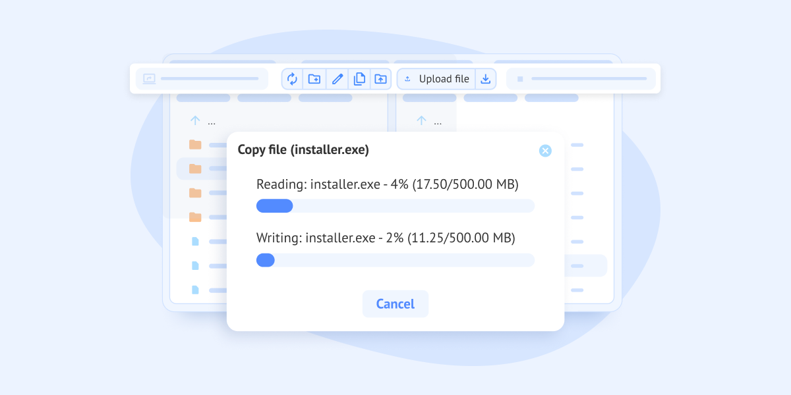Click the copy files icon in the toolbar

[x=359, y=79]
